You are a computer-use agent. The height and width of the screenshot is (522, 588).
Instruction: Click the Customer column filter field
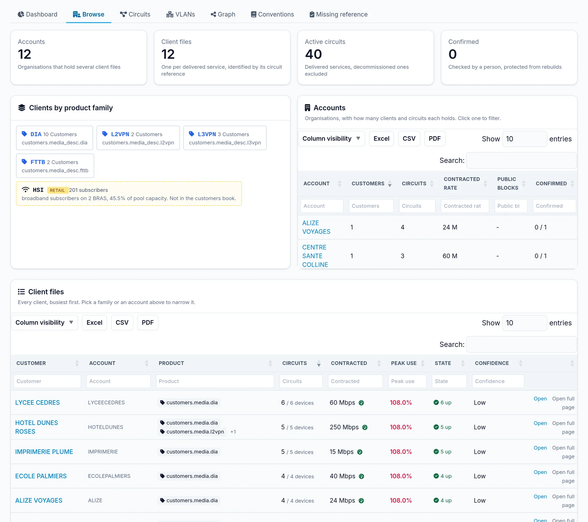(x=47, y=381)
